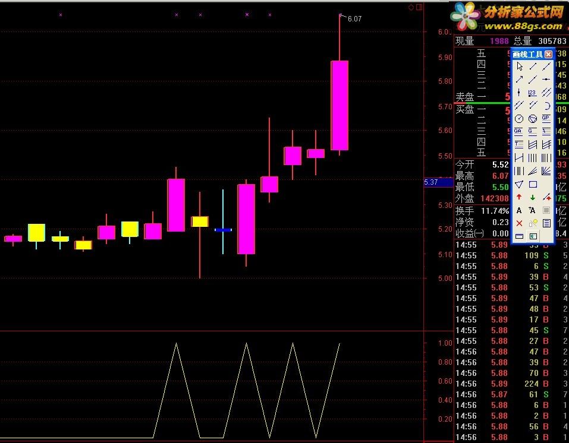Viewport: 569px width, 443px height.
Task: Select the percentage lines tool
Action: (546, 132)
